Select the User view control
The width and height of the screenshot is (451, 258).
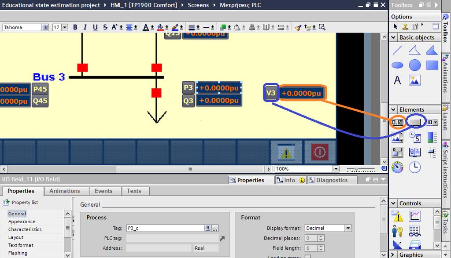(397, 231)
